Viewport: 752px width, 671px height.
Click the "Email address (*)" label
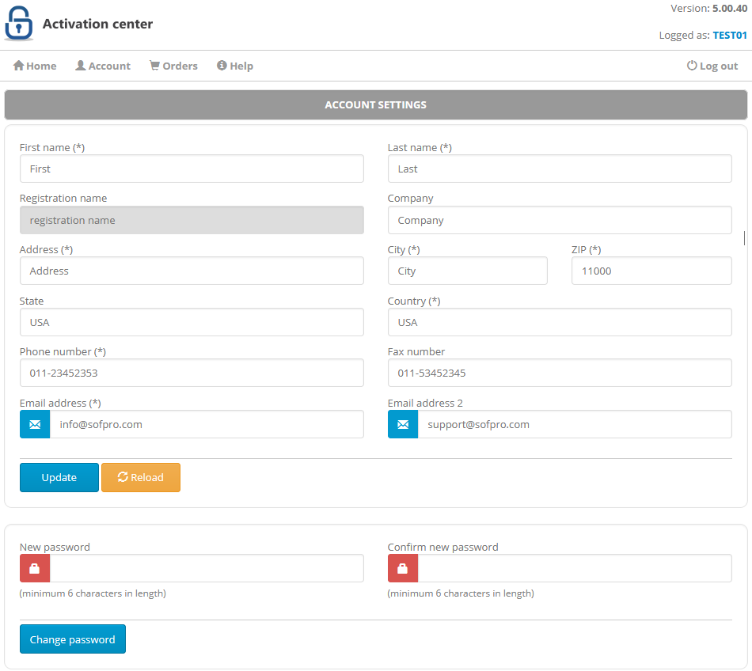(60, 403)
